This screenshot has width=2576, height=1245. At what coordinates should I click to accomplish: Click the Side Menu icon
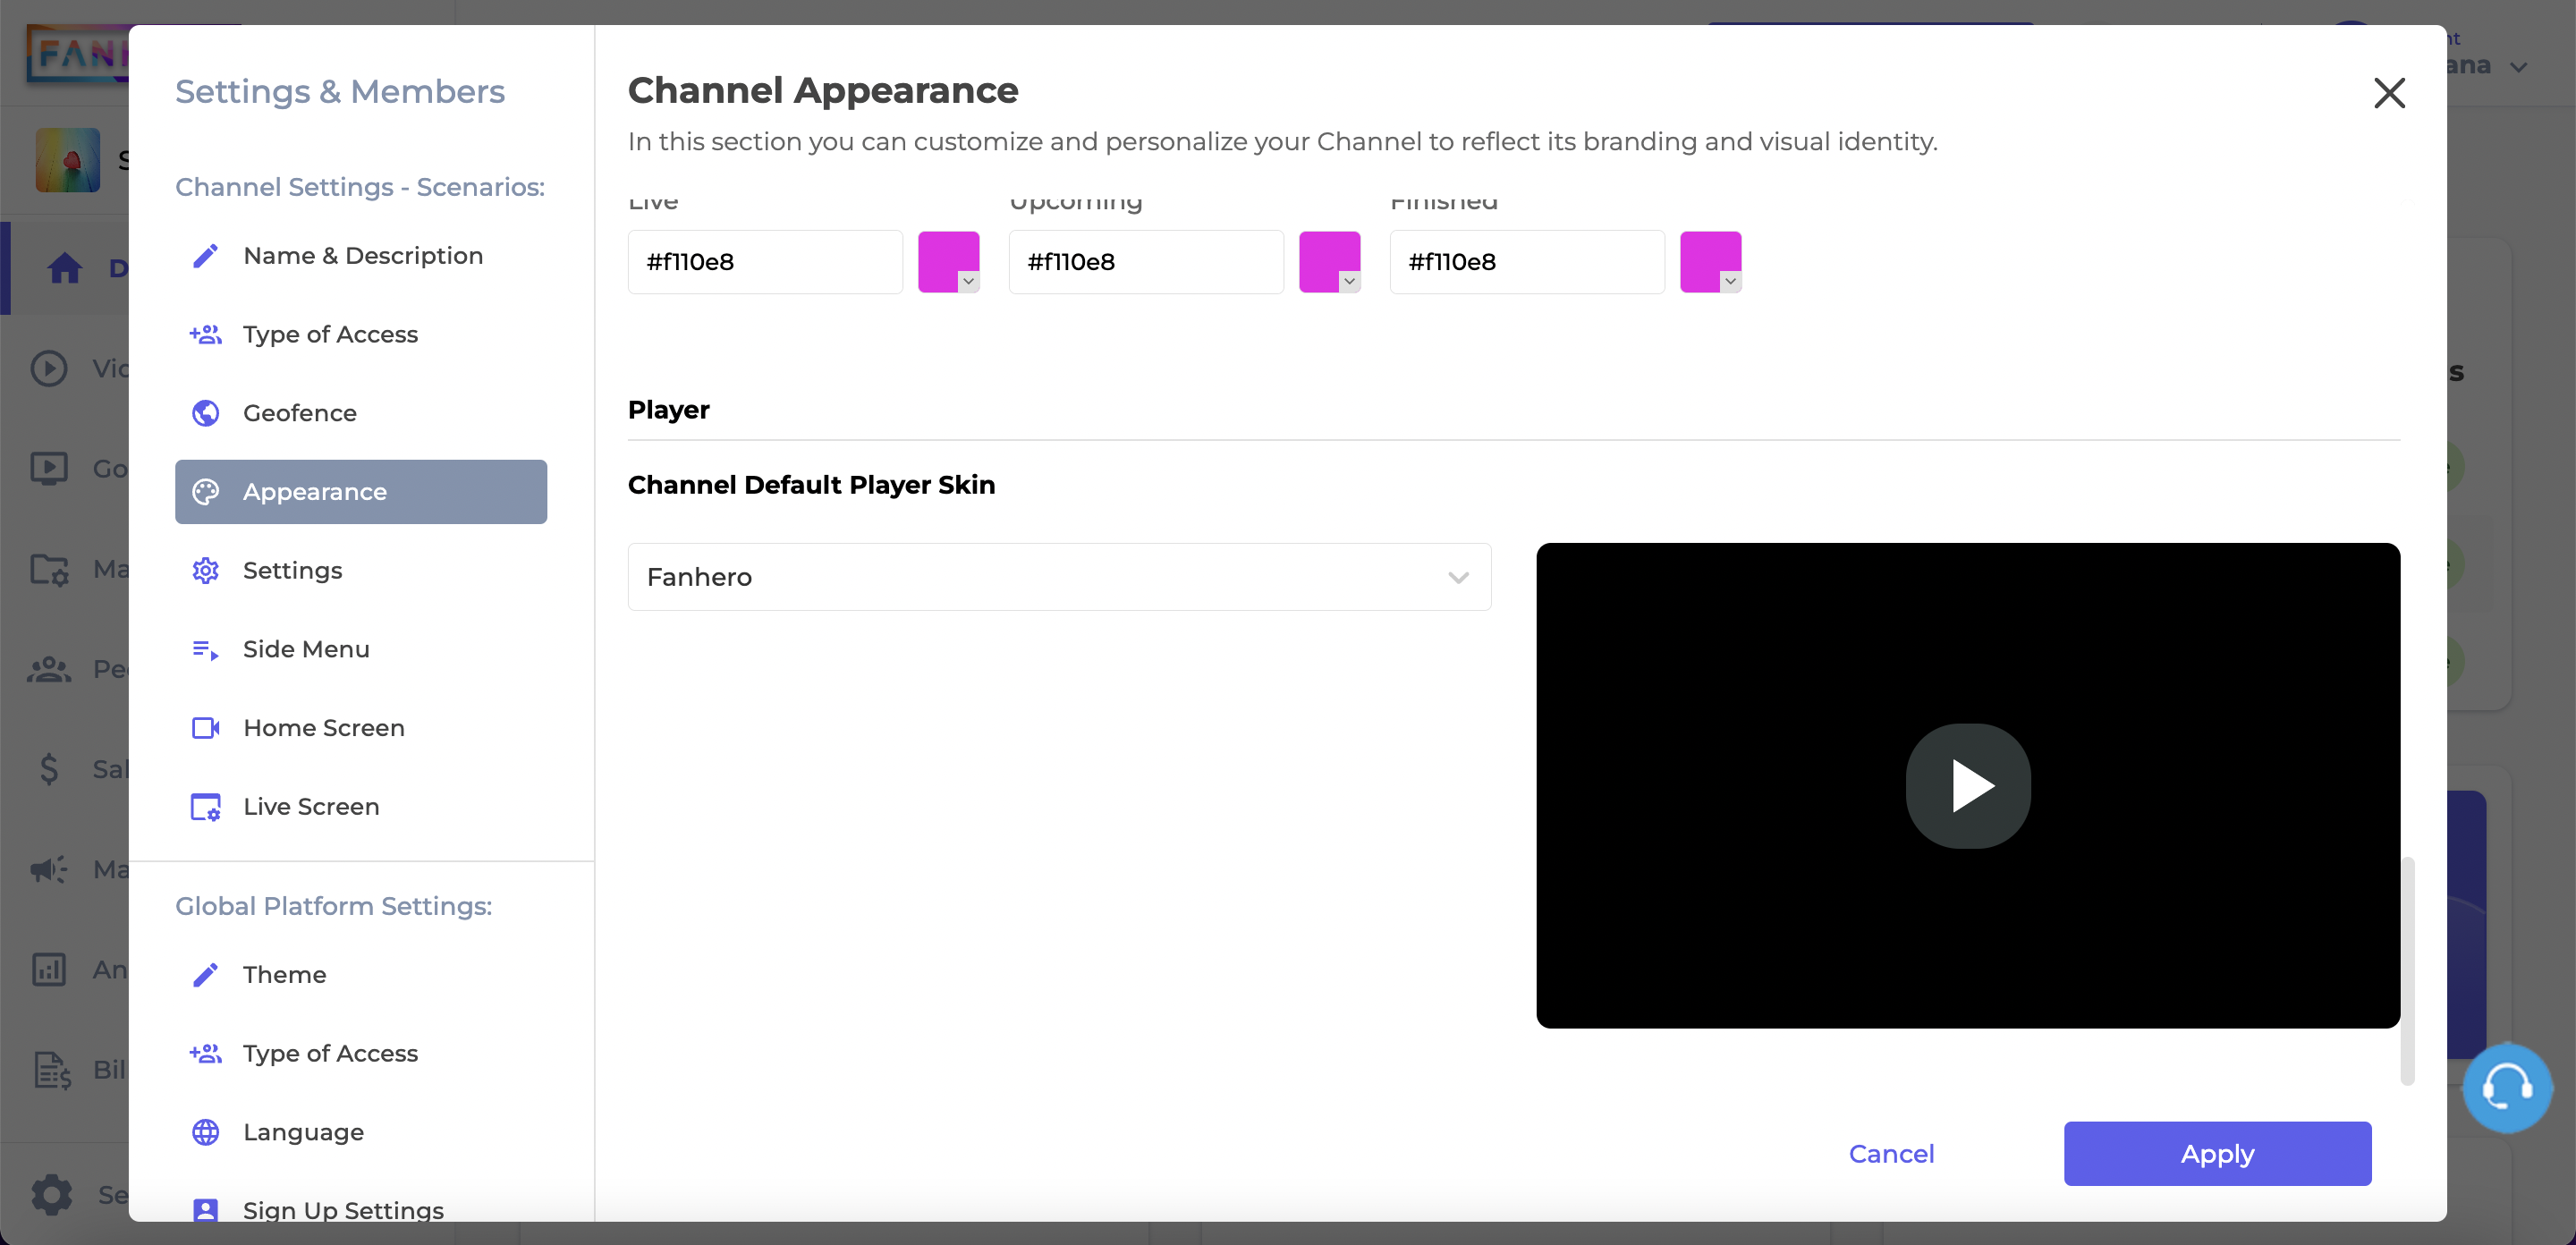click(206, 648)
